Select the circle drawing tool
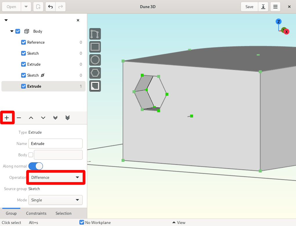 (x=95, y=60)
